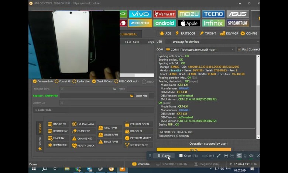The height and width of the screenshot is (173, 288).
Task: Open the CONFIG gear settings
Action: [248, 33]
